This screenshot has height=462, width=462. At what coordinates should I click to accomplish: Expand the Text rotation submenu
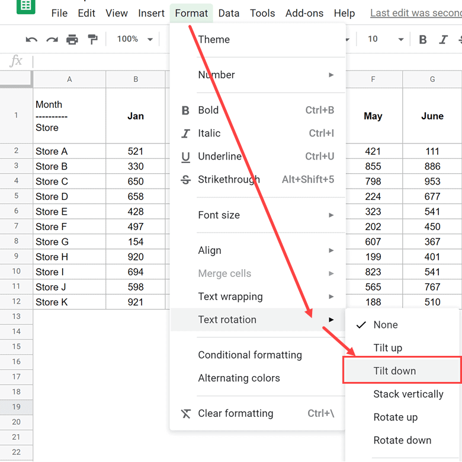coord(258,320)
